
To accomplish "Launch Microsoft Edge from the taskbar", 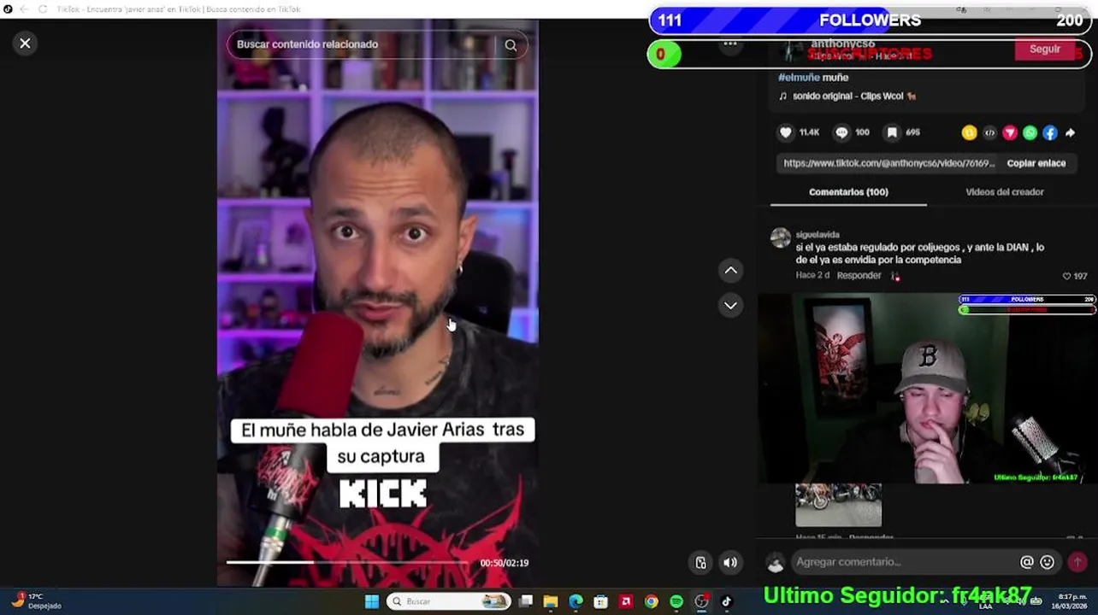I will (x=576, y=601).
